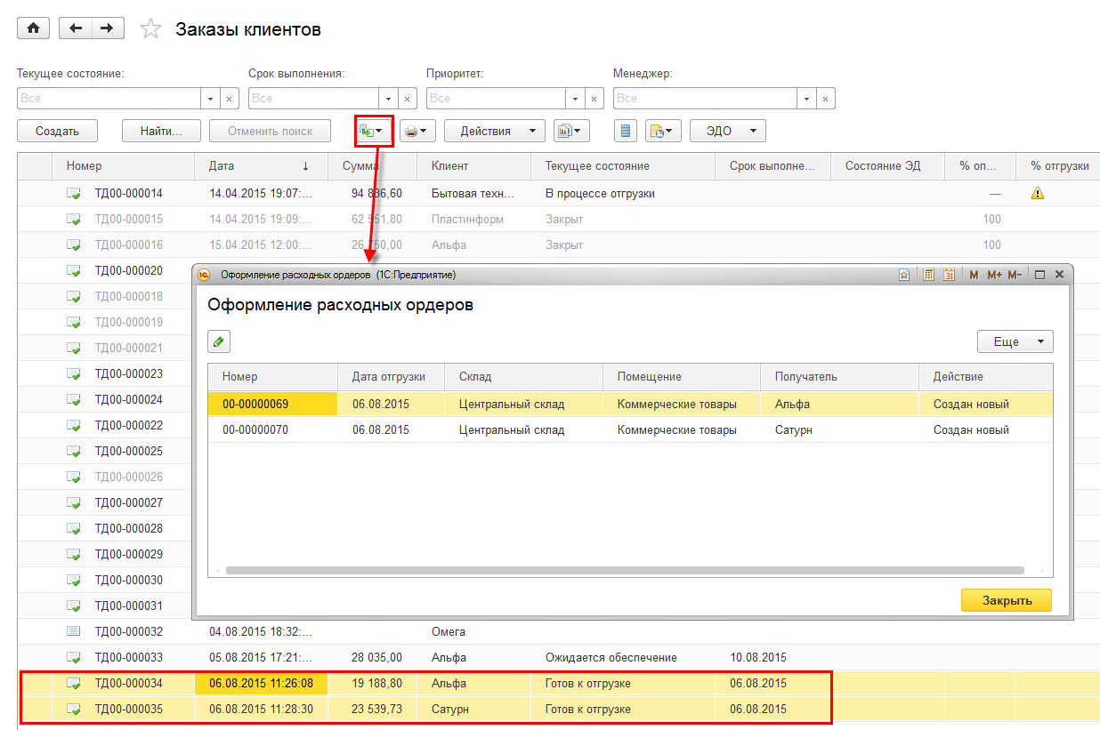Sort by the Номер column header in orders list
1100x730 pixels.
[124, 165]
